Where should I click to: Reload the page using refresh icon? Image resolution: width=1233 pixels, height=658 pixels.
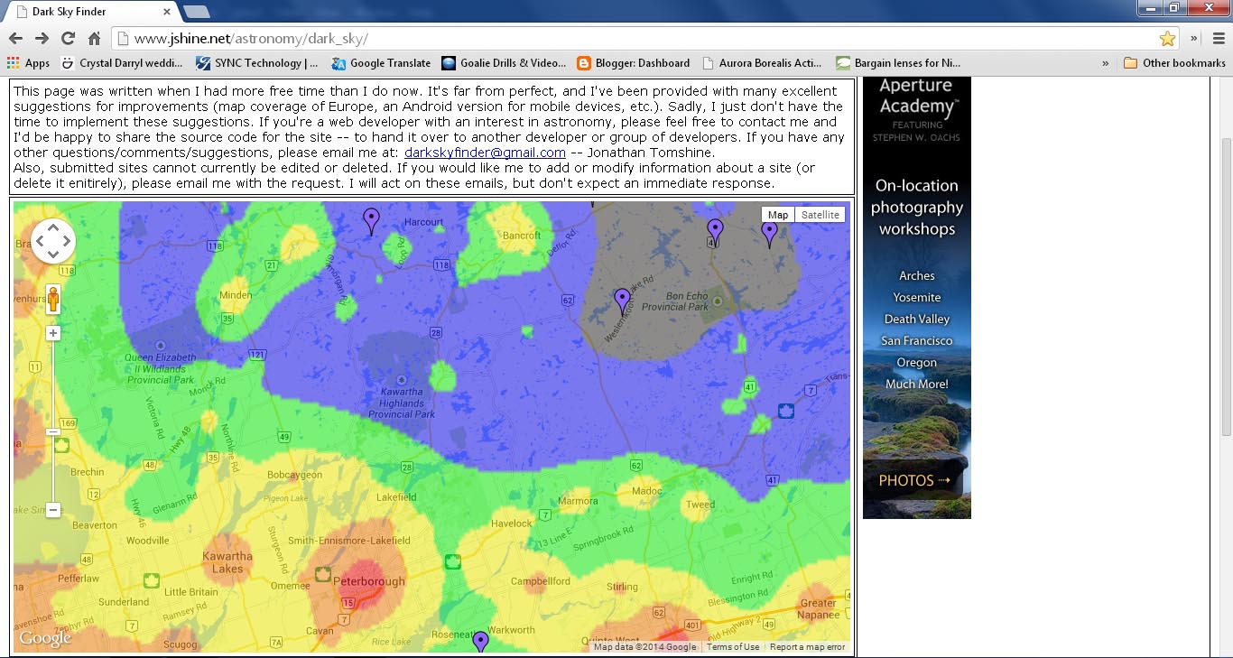point(68,38)
